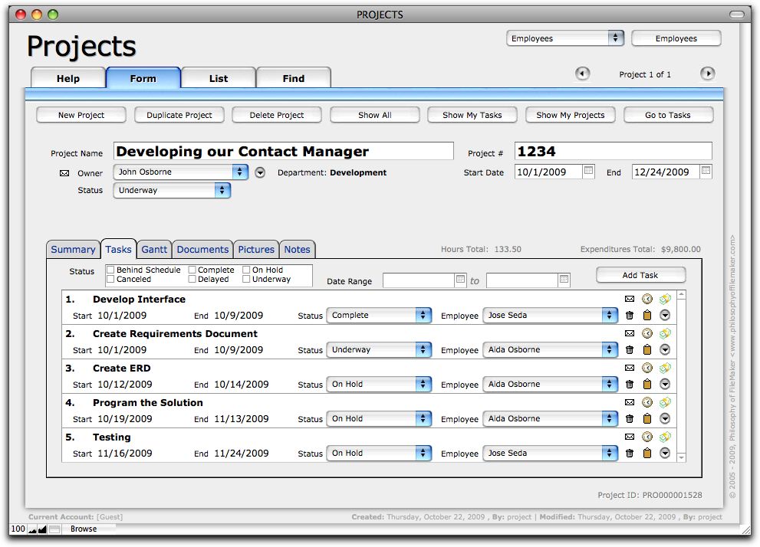This screenshot has height=547, width=760.
Task: Open calendar picker for Start Date
Action: pos(588,170)
